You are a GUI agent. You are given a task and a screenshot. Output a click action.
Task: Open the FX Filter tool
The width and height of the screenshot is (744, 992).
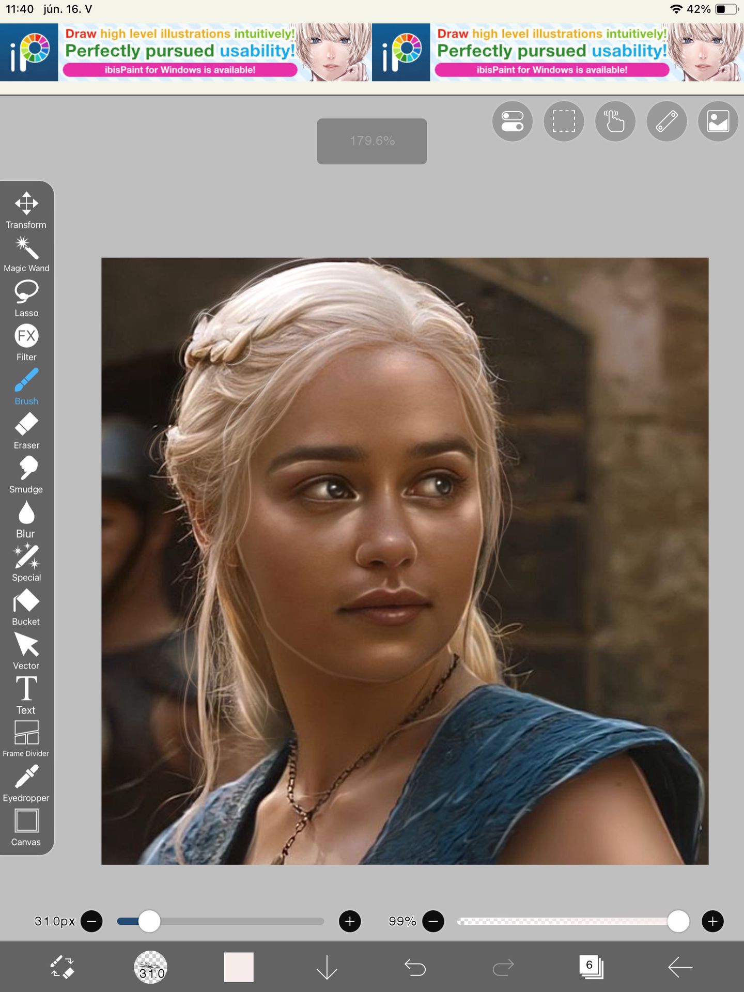tap(26, 343)
